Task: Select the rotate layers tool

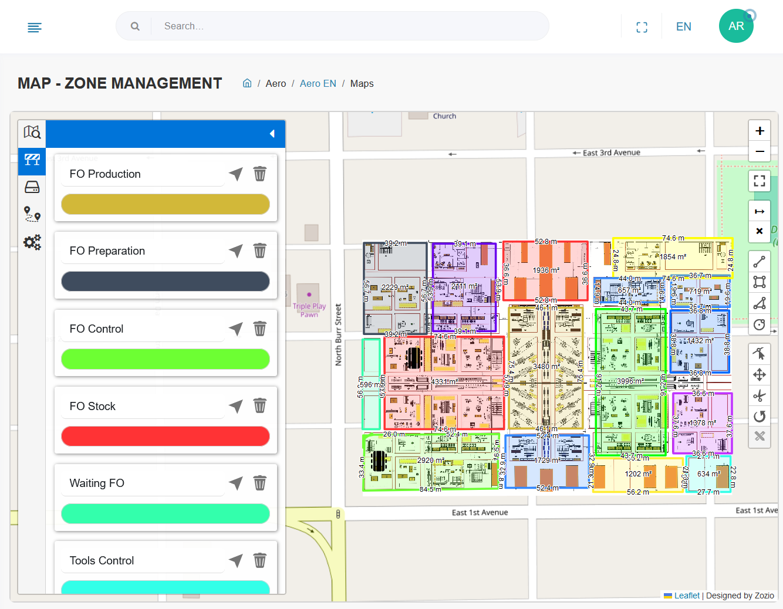Action: pos(760,416)
